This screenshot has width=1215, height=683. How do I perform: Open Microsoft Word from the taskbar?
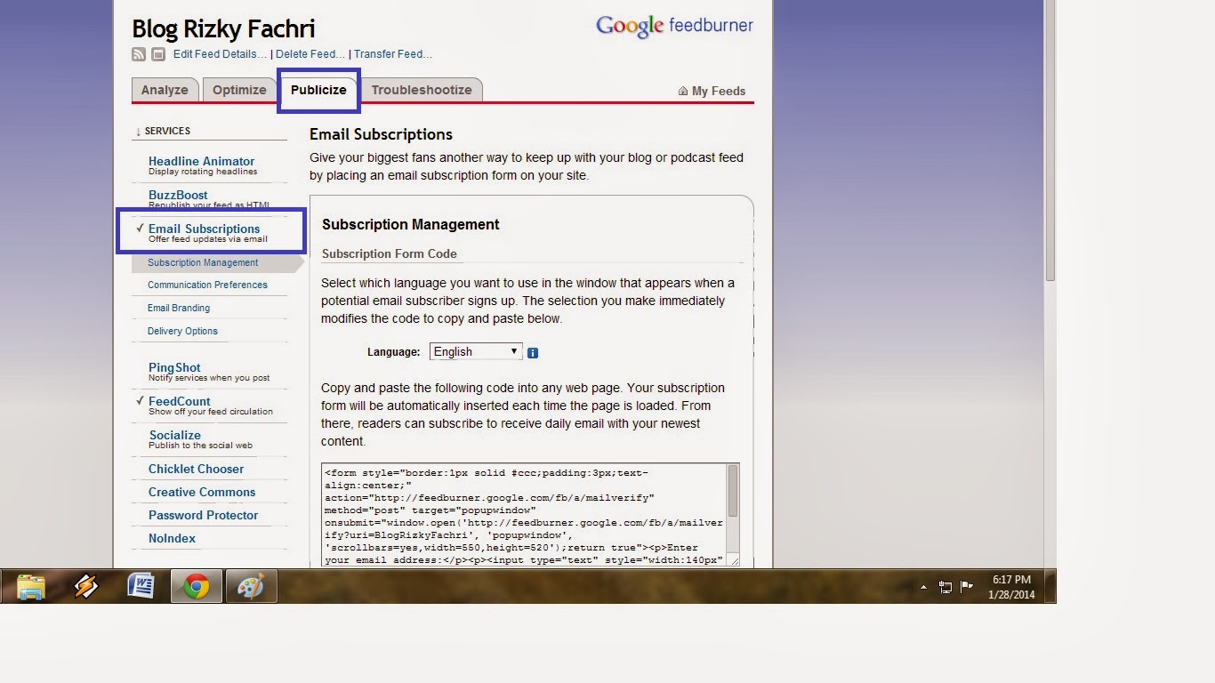tap(141, 587)
